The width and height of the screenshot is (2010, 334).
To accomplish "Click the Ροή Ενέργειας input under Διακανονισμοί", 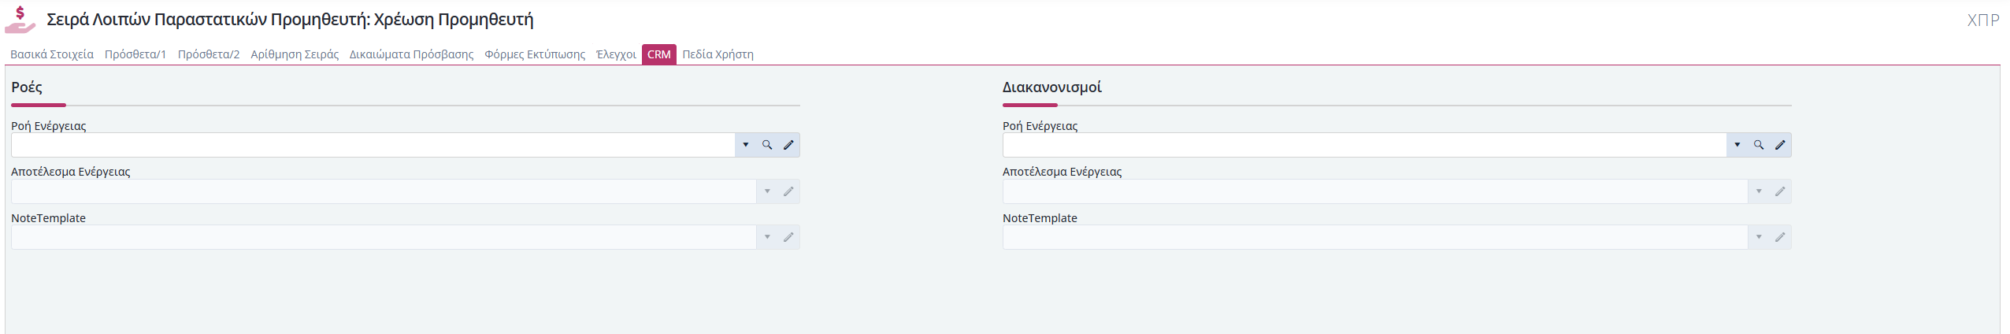I will coord(1365,145).
